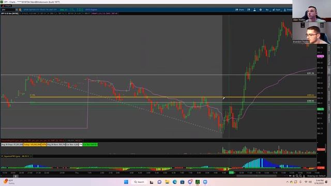The width and height of the screenshot is (331, 186).
Task: Click the Share button in chart toolbar
Action: (x=240, y=10)
